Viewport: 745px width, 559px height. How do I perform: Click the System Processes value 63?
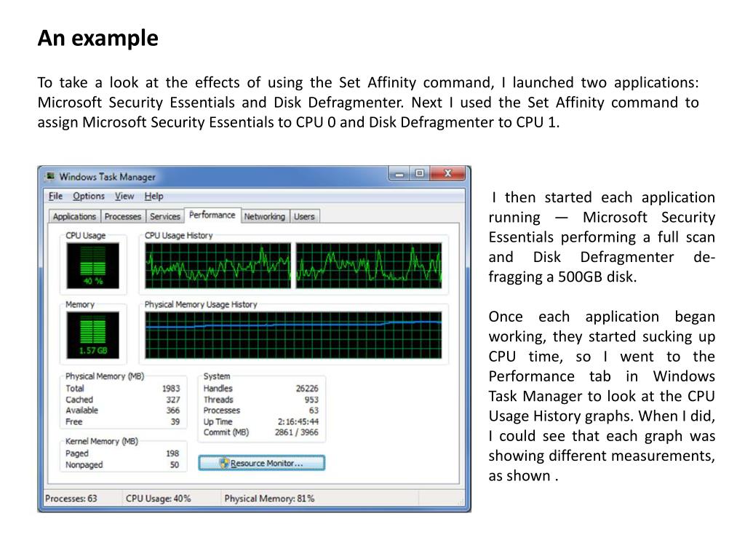(314, 411)
